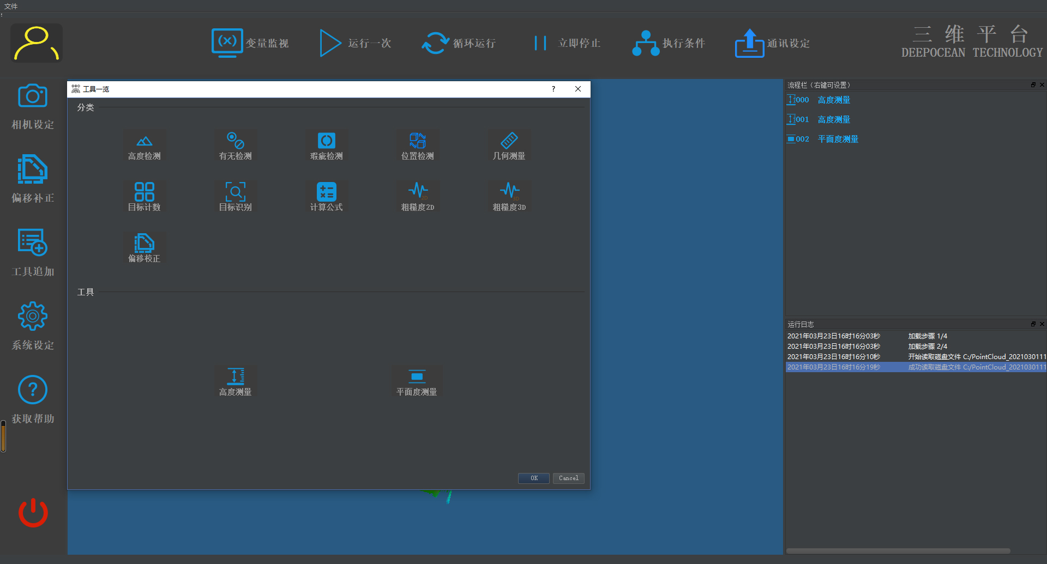Select 粗糙度3D roughness category

(509, 197)
